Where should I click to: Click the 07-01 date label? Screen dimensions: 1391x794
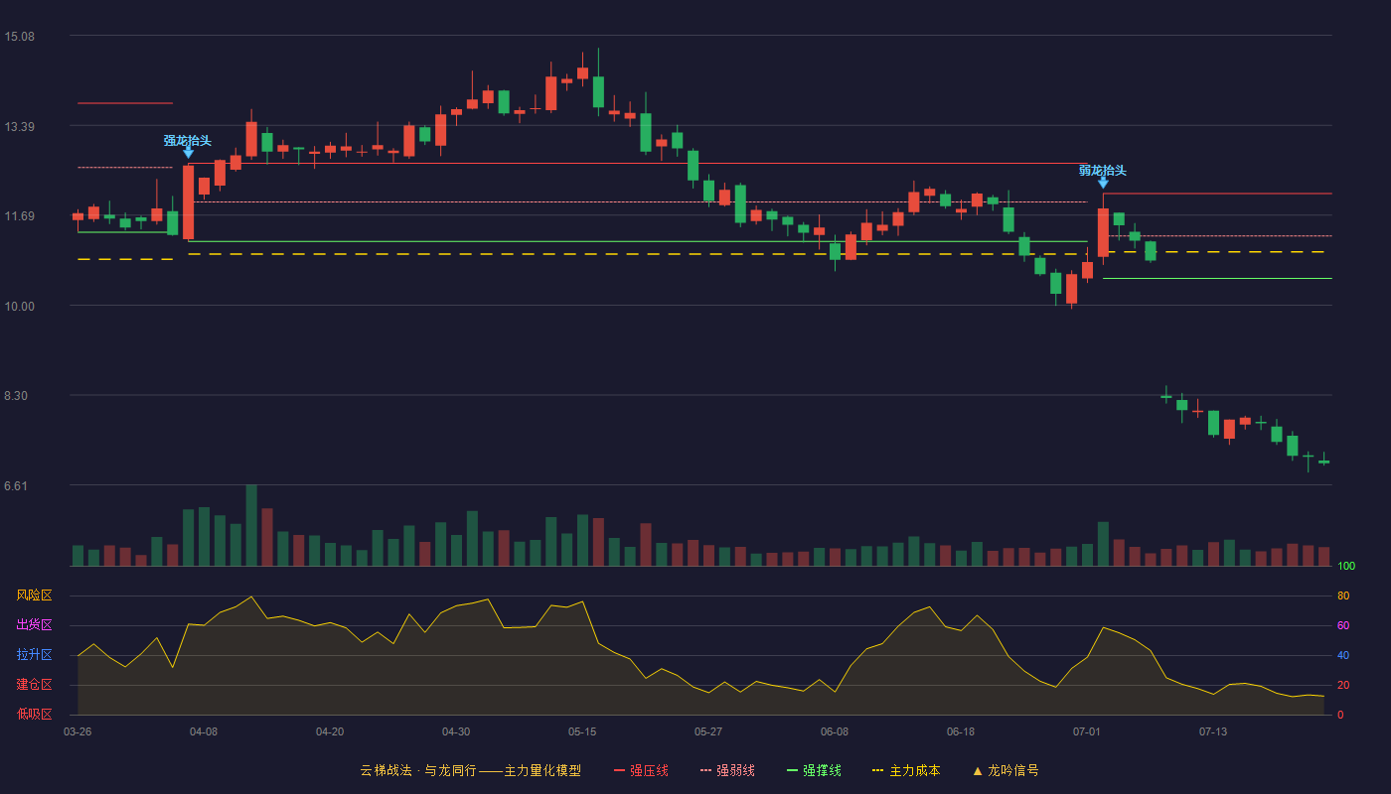pyautogui.click(x=1087, y=731)
